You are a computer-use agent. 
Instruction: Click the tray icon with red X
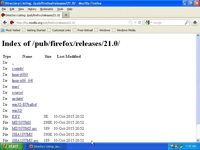[177, 146]
